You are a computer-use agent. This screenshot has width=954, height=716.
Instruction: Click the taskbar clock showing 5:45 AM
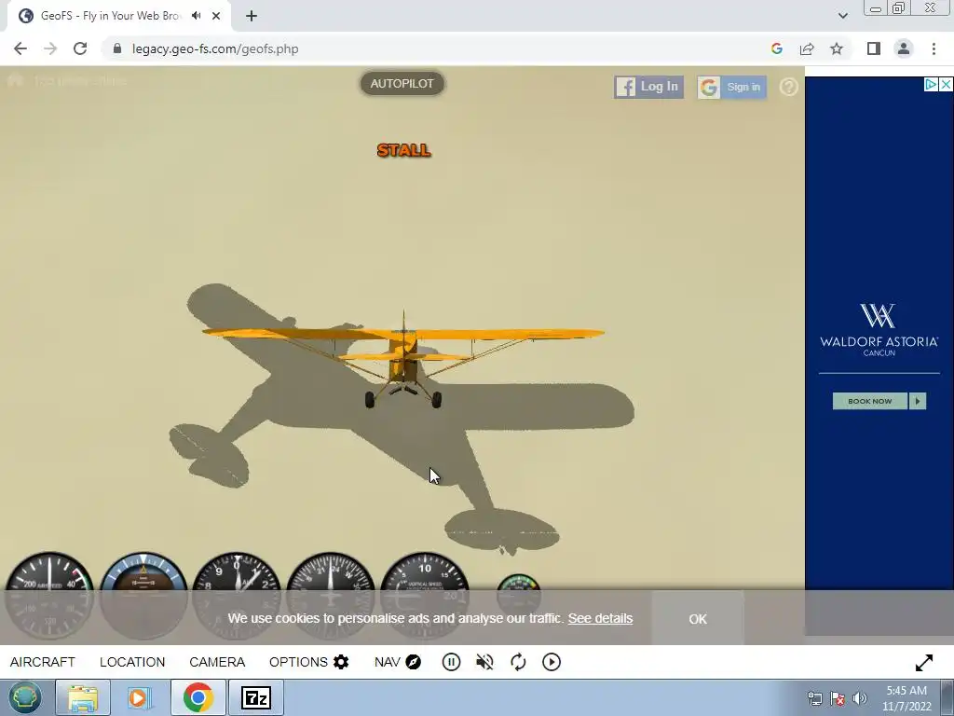pos(906,698)
